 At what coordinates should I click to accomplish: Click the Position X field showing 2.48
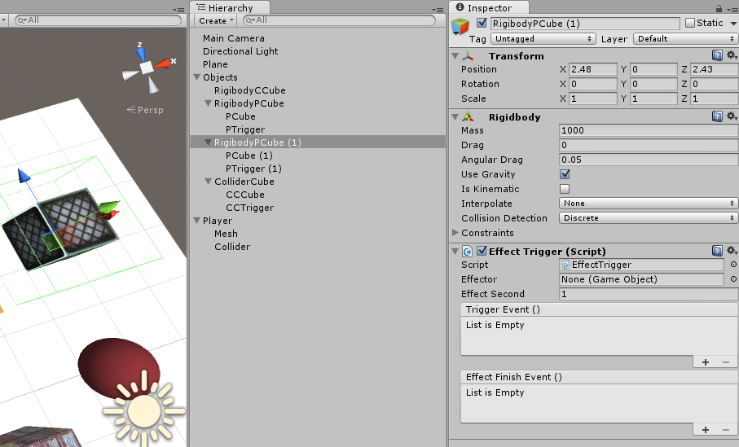pos(593,69)
